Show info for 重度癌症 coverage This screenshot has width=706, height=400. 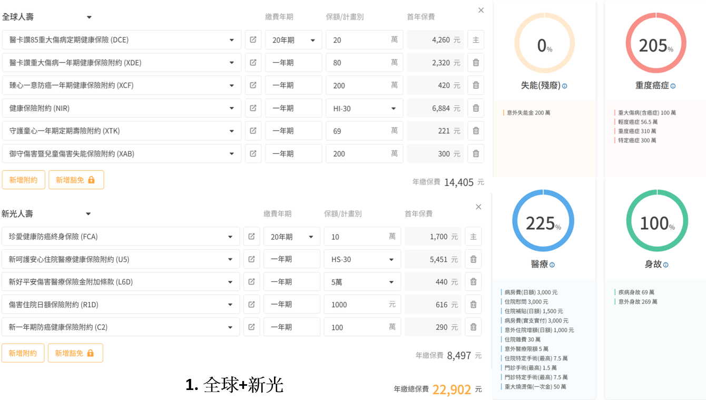pyautogui.click(x=673, y=86)
